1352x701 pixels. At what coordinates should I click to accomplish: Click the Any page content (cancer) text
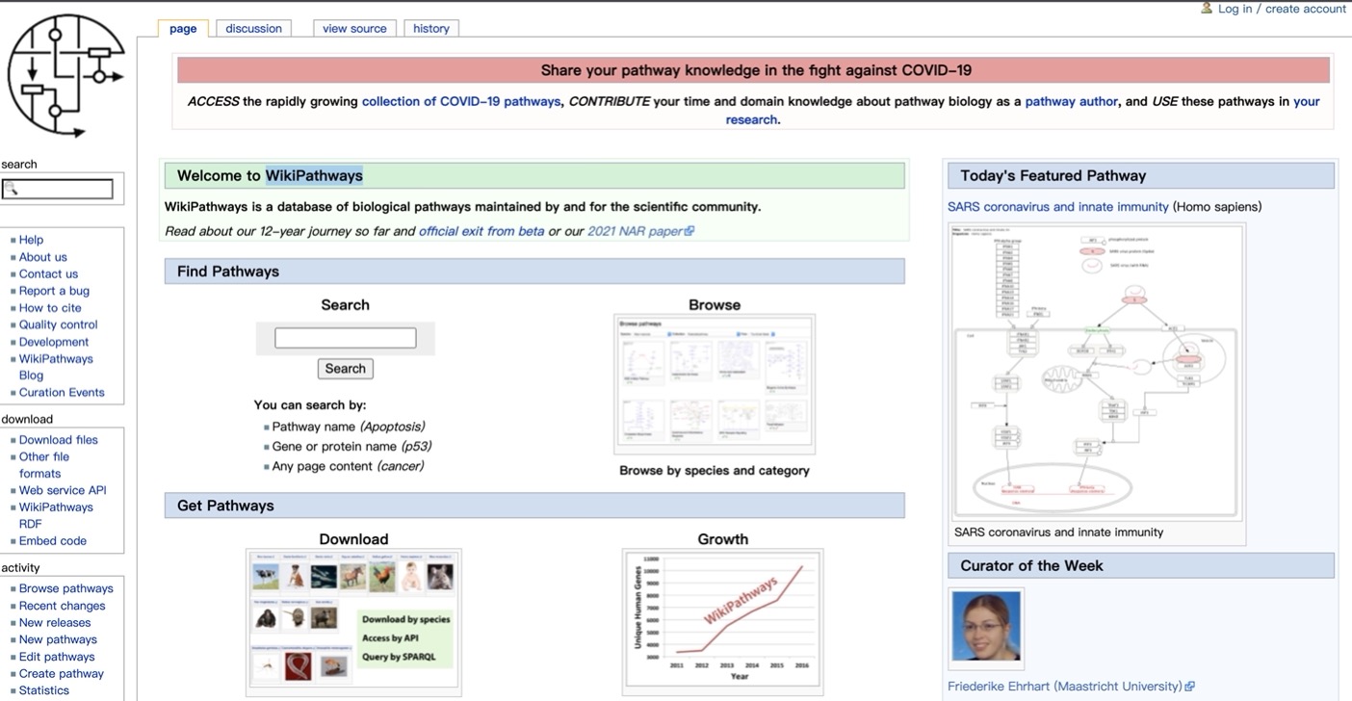(x=348, y=466)
